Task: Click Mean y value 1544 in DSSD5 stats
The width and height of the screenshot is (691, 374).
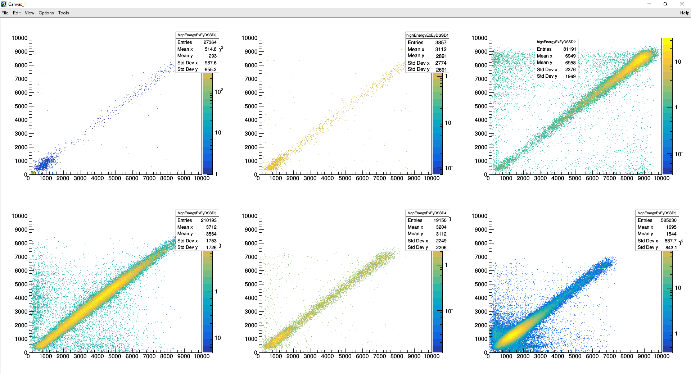Action: (671, 234)
